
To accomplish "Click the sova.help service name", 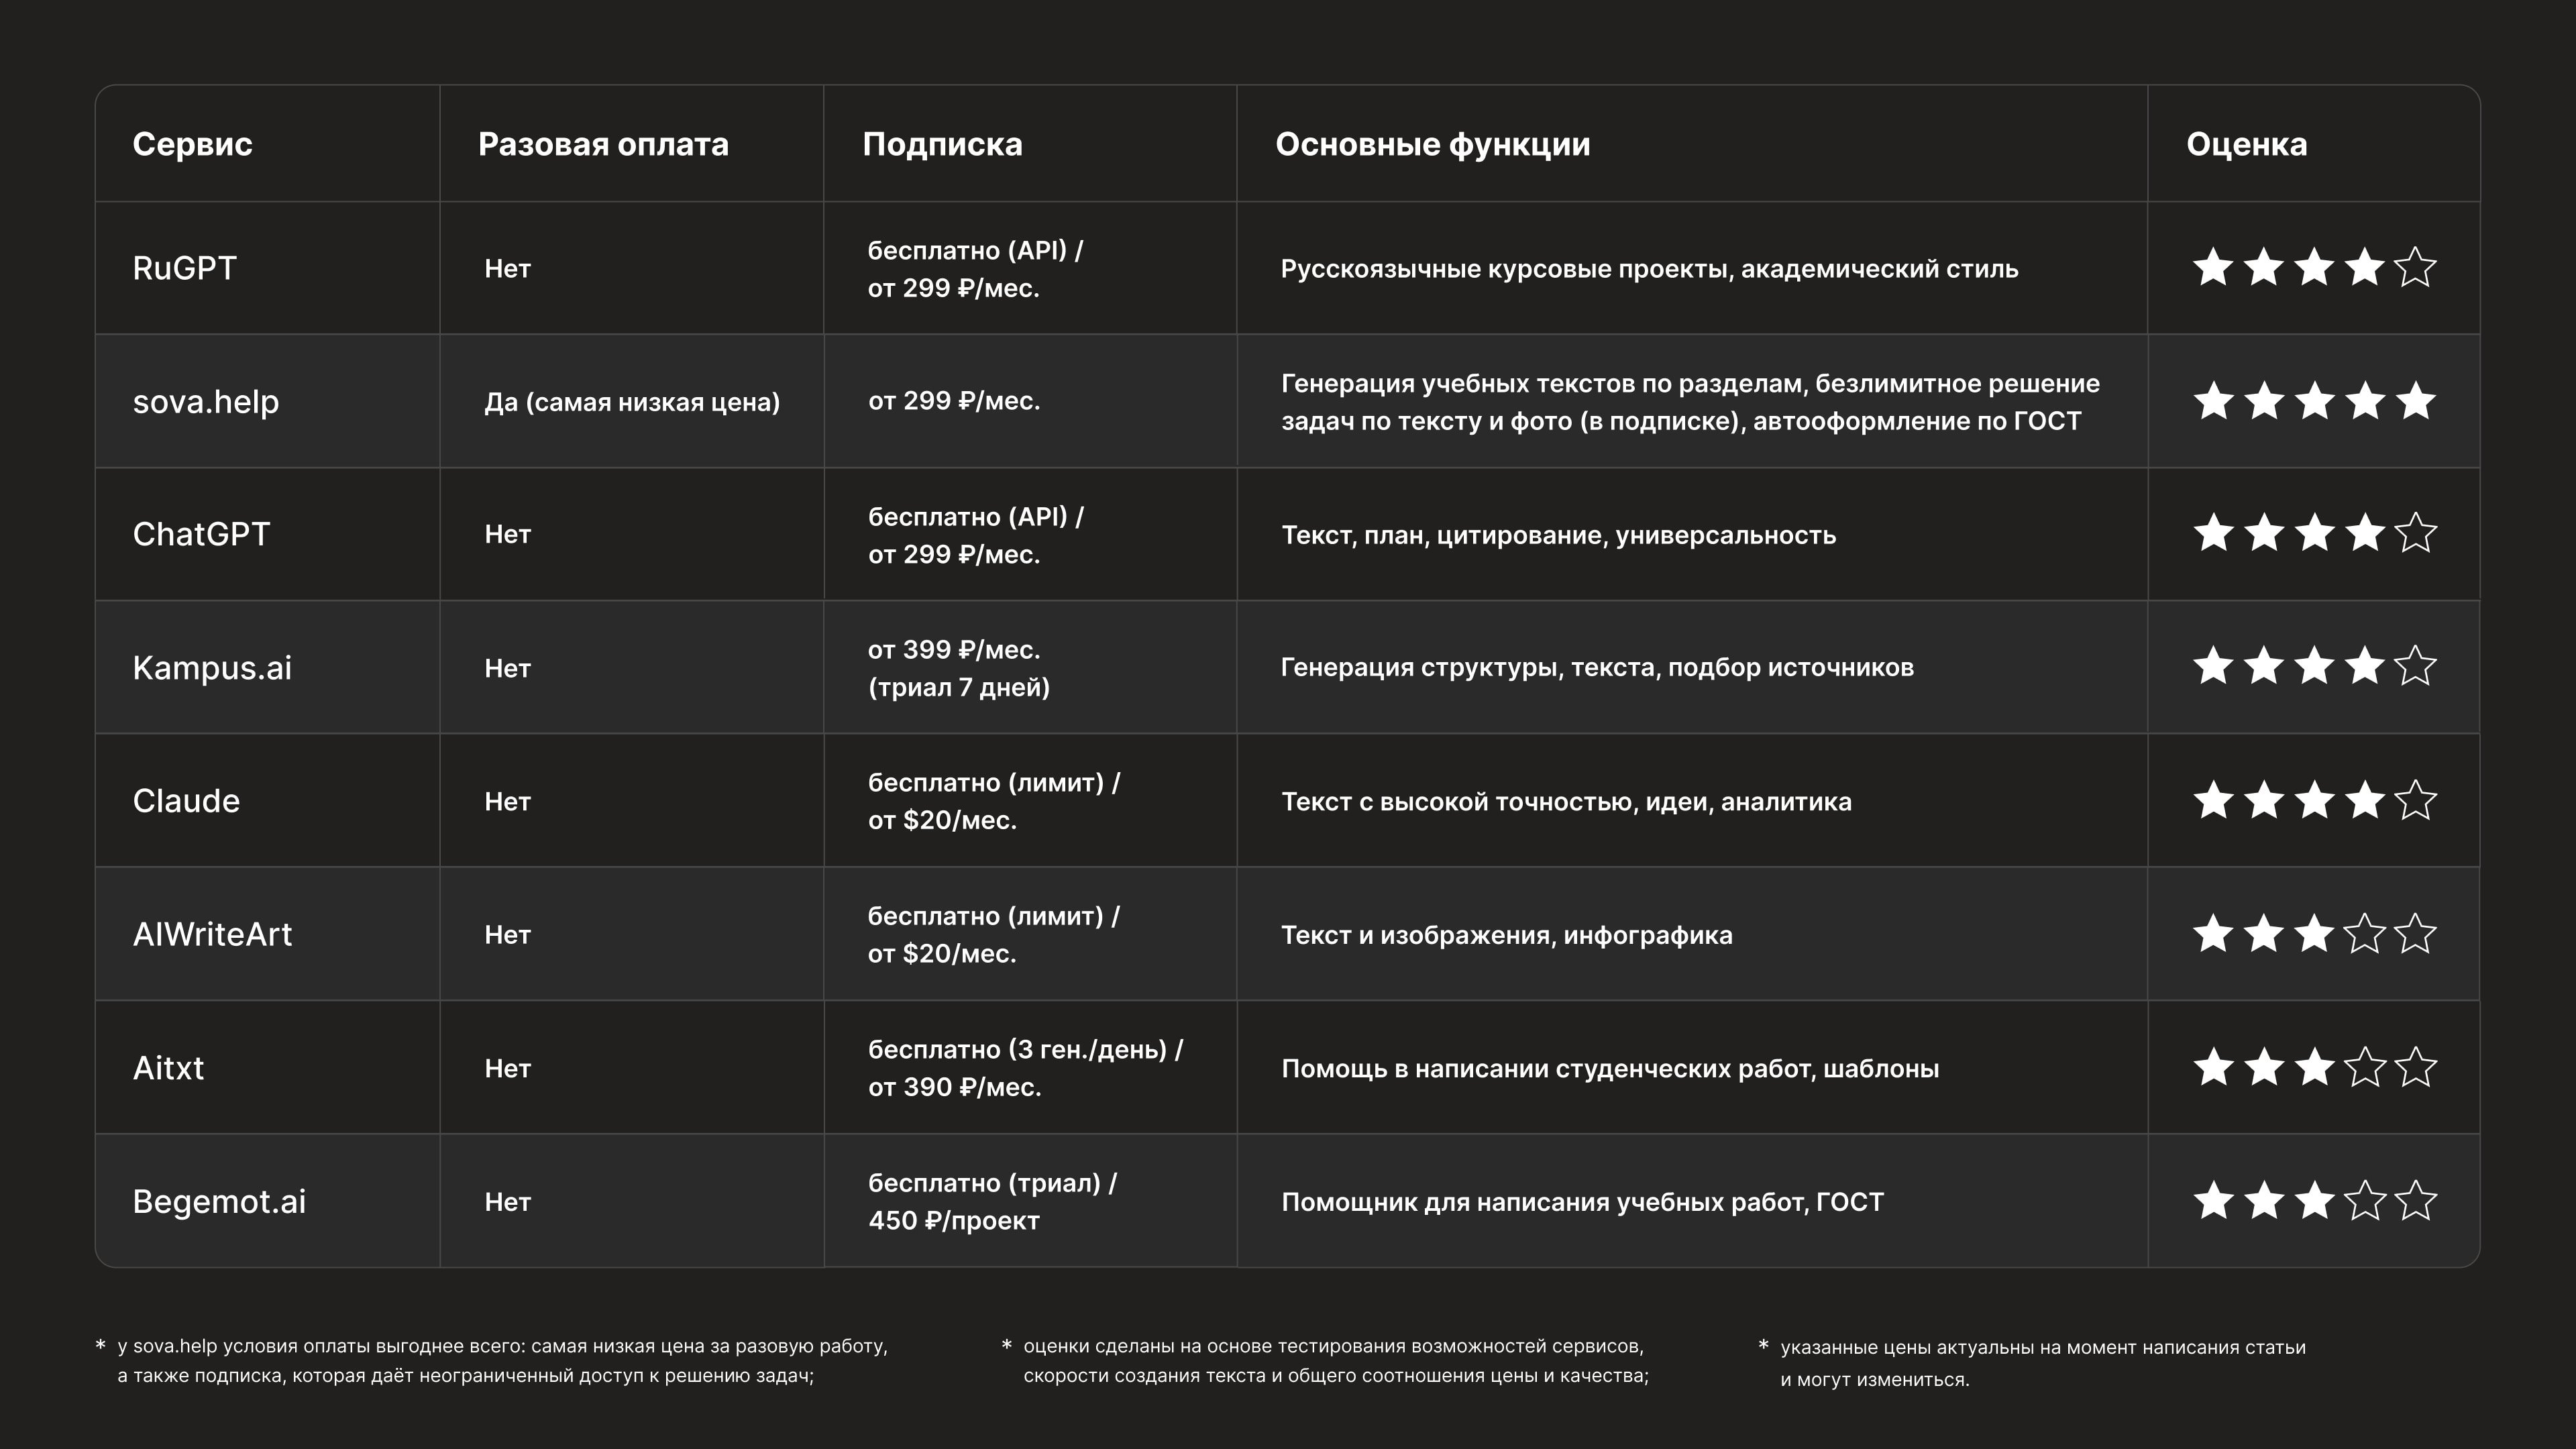I will pyautogui.click(x=206, y=402).
